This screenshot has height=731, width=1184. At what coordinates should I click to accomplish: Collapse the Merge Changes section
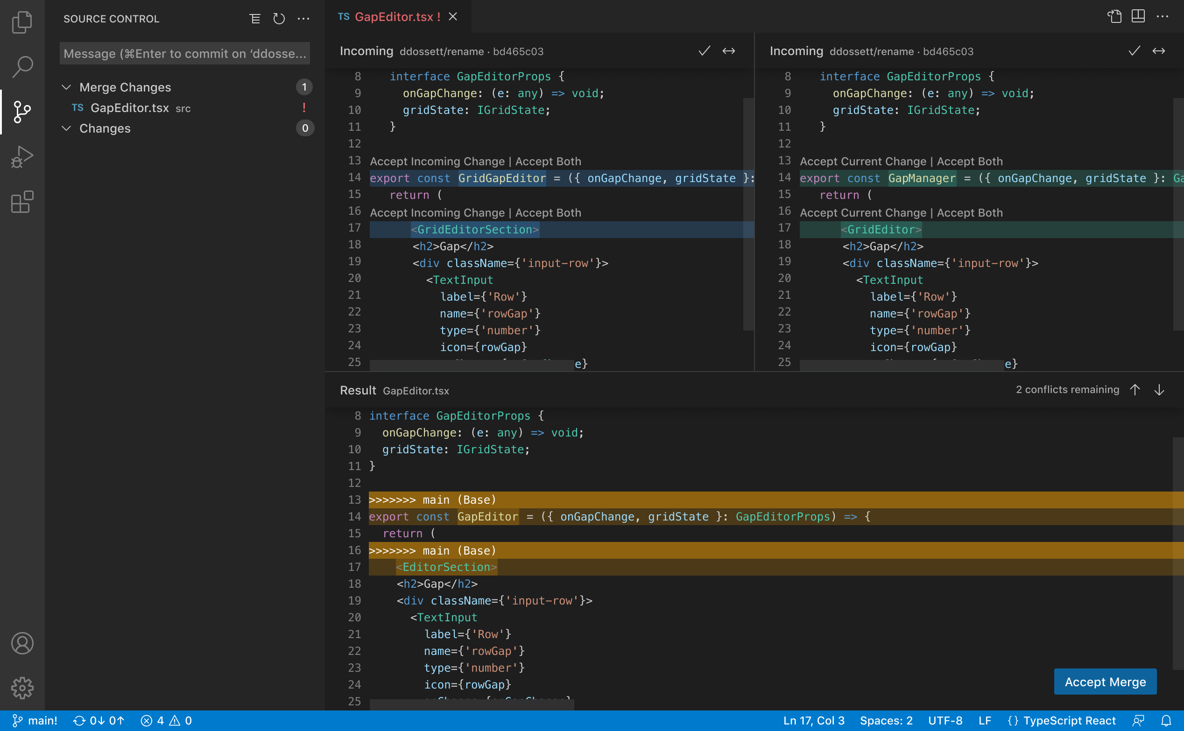coord(67,87)
